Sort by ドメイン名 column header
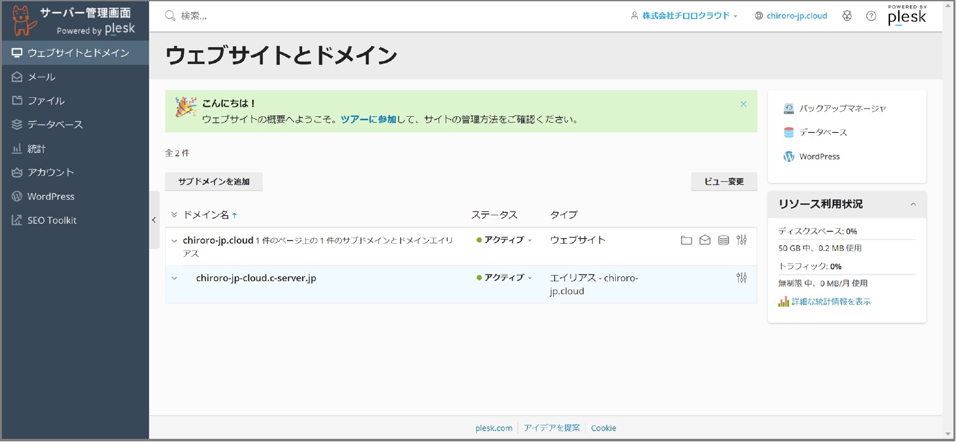 click(x=209, y=215)
